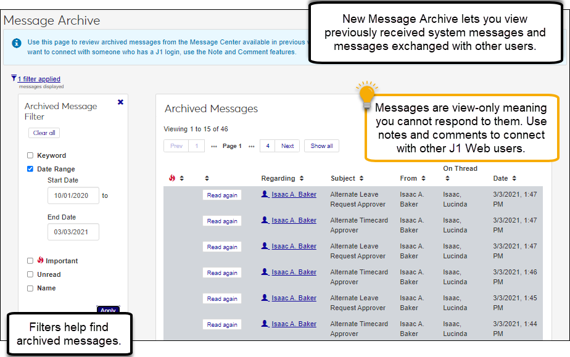Click the flame icon next to the Important filter
The height and width of the screenshot is (357, 570).
[x=41, y=261]
